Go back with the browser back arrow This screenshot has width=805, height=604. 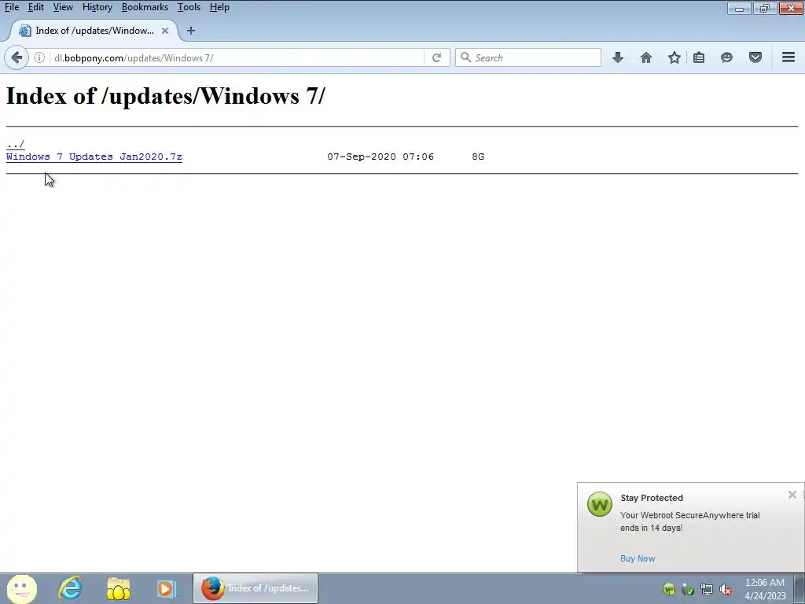click(17, 57)
